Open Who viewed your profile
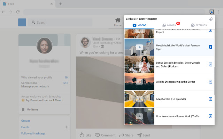The width and height of the screenshot is (223, 139). 37,77
